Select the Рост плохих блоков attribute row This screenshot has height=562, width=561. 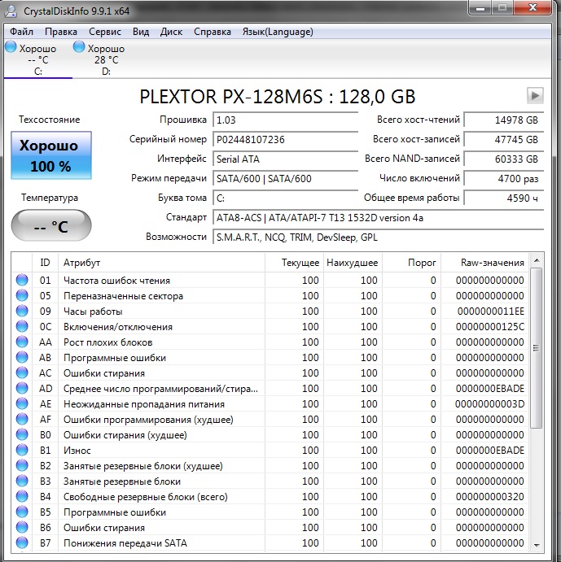270,342
